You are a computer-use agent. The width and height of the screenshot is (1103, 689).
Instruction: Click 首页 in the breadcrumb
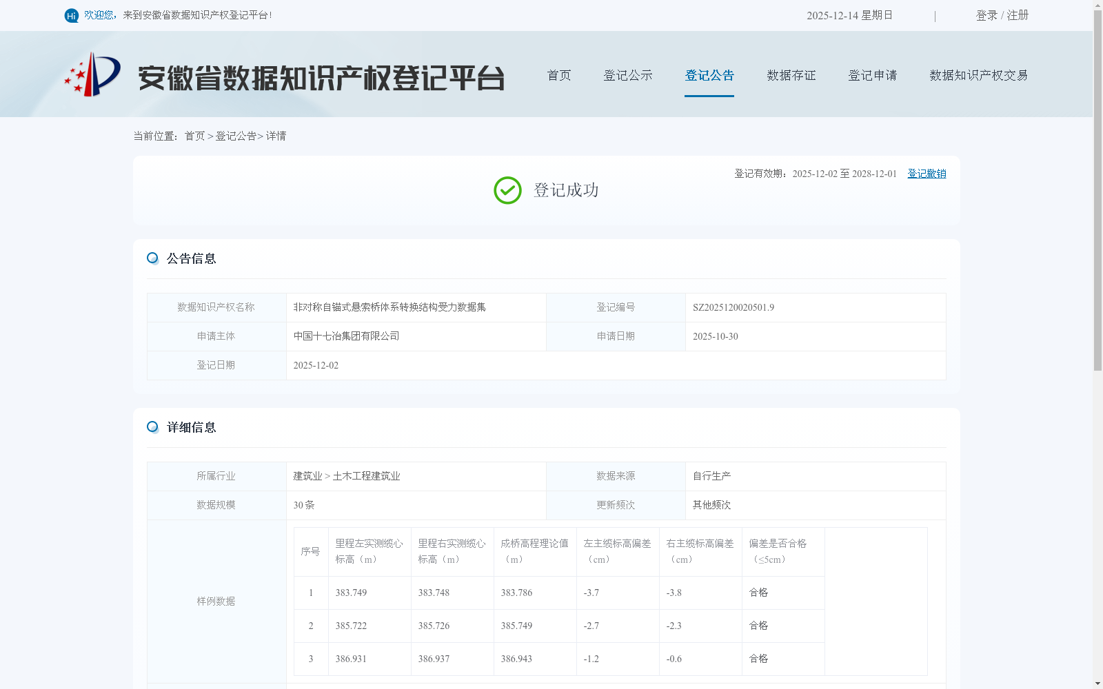click(x=194, y=136)
